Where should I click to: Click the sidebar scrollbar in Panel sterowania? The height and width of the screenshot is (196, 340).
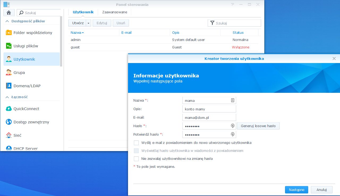[x=61, y=41]
